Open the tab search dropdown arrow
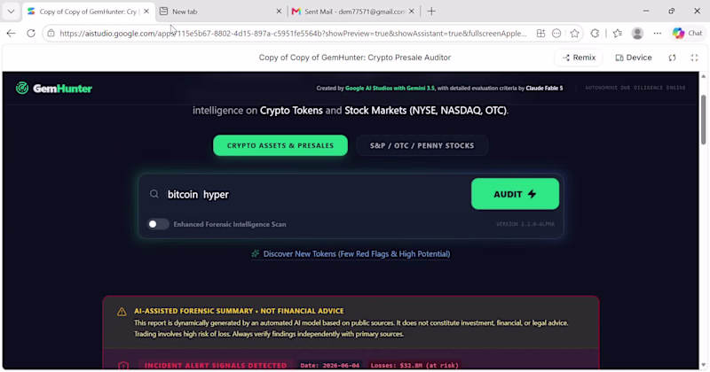Viewport: 710px width, 372px height. (x=11, y=12)
